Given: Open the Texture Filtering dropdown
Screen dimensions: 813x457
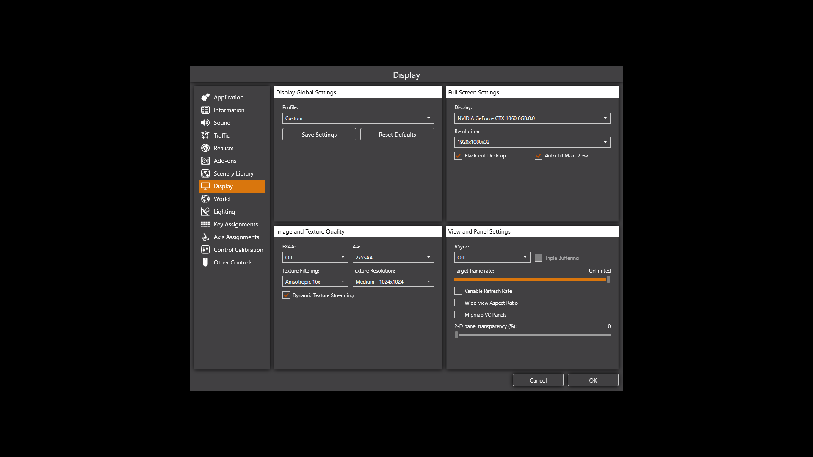Looking at the screenshot, I should [315, 281].
